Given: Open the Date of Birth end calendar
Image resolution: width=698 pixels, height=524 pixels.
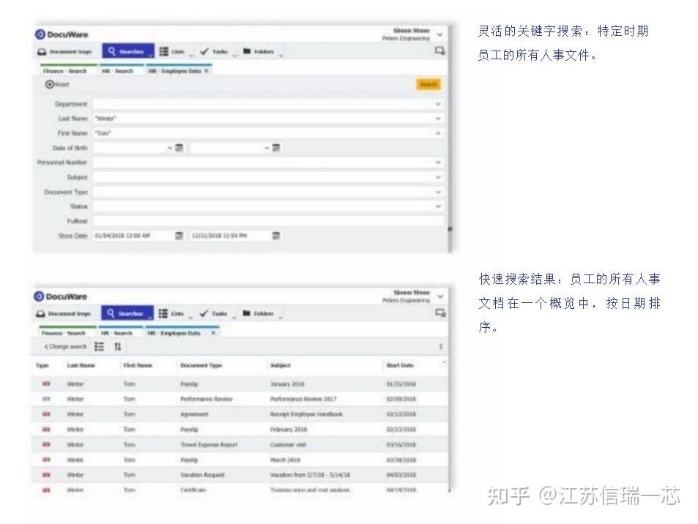Looking at the screenshot, I should (x=276, y=148).
